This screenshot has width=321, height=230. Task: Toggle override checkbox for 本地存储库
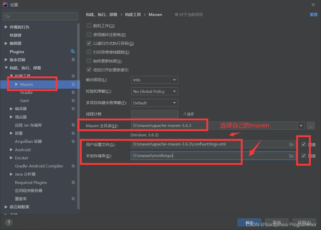pos(304,156)
